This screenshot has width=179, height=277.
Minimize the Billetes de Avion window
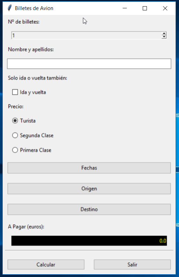(x=125, y=8)
